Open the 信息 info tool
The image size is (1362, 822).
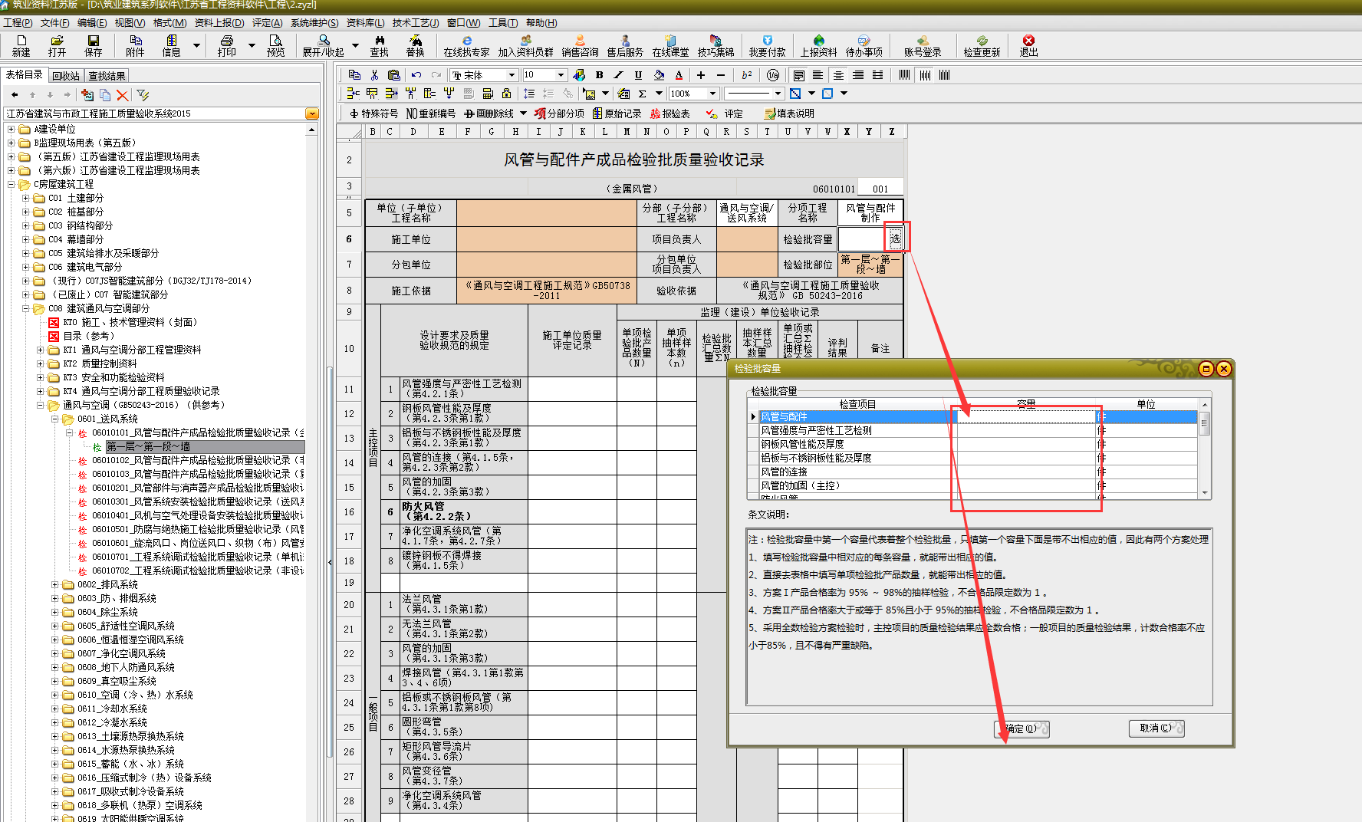click(x=171, y=45)
